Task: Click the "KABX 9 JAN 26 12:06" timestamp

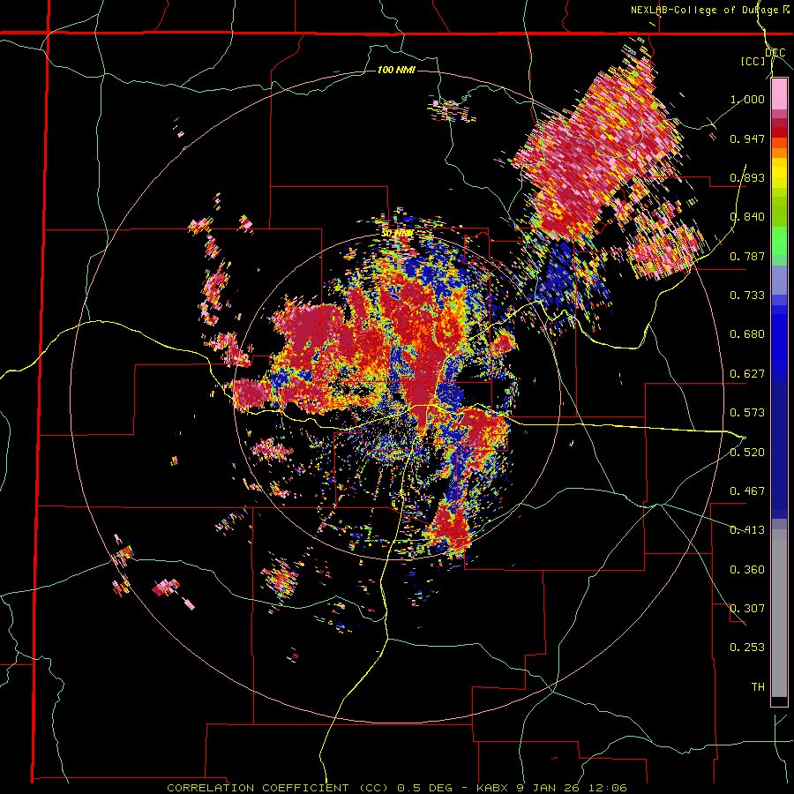Action: [551, 788]
